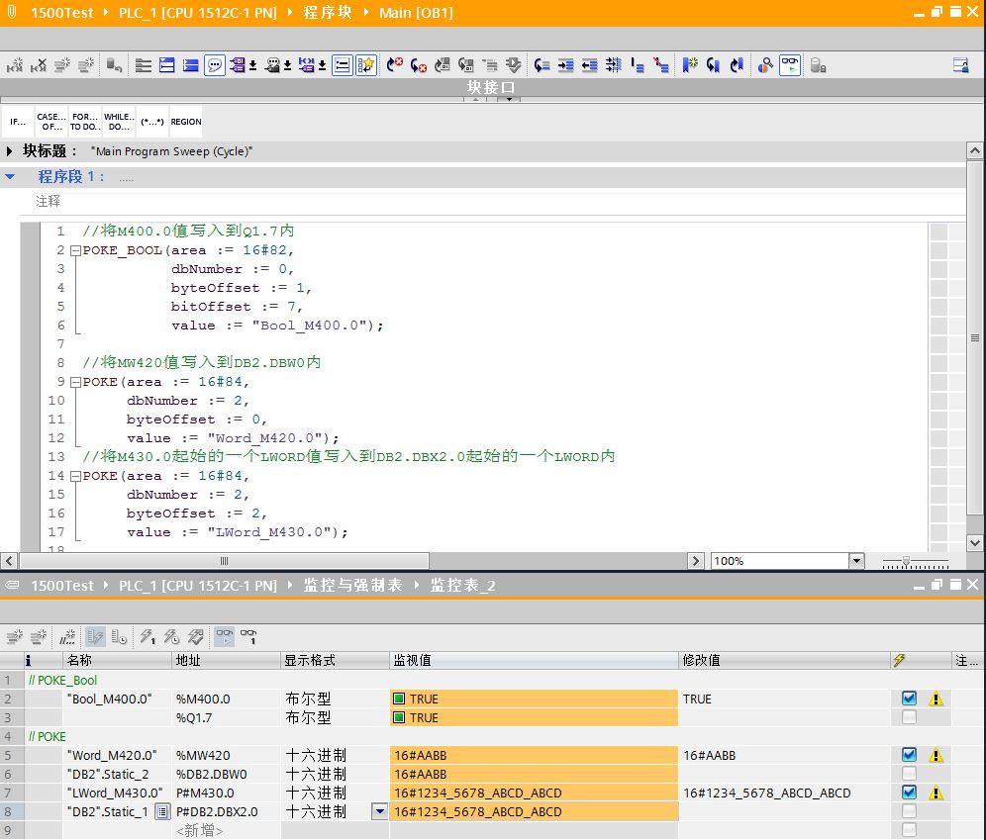This screenshot has height=840, width=986.
Task: Uncheck modify checkbox for LWord_M430.0 row
Action: coord(909,793)
